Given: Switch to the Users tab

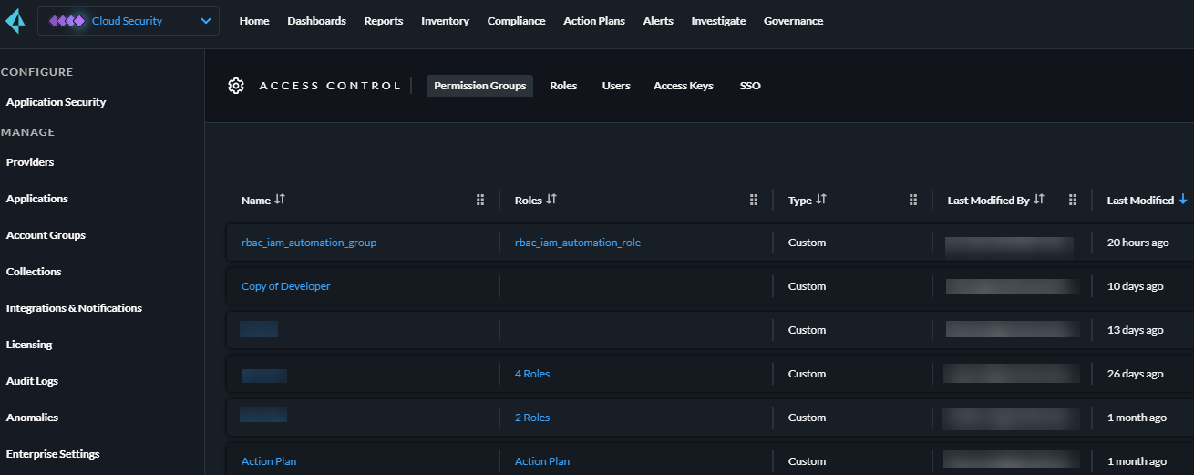Looking at the screenshot, I should tap(616, 86).
